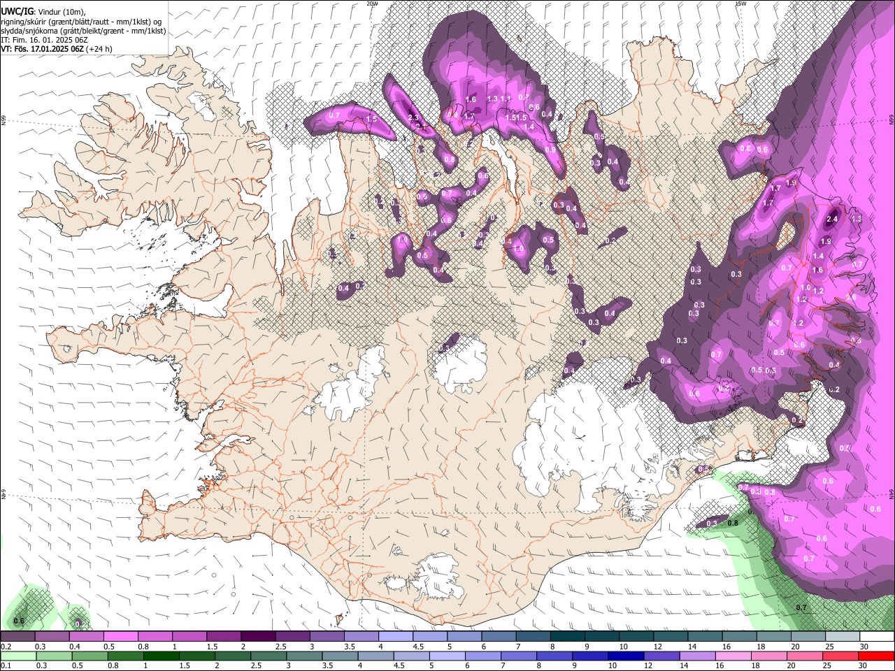The image size is (895, 671).
Task: Pick the medium green 0.5 swatch on the rain scale
Action: click(x=89, y=656)
